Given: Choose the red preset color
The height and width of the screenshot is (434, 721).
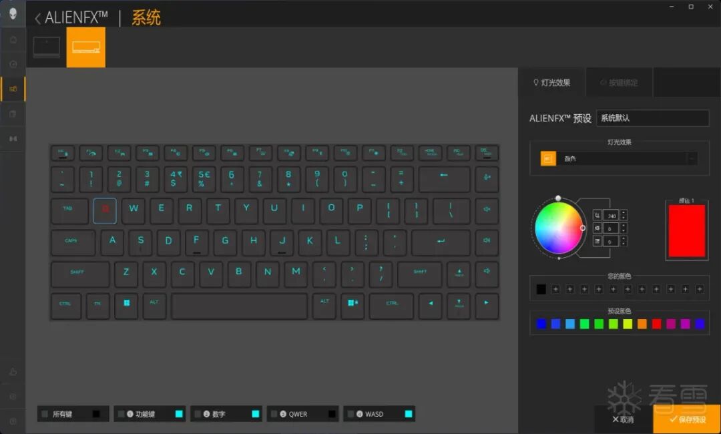Looking at the screenshot, I should 657,324.
